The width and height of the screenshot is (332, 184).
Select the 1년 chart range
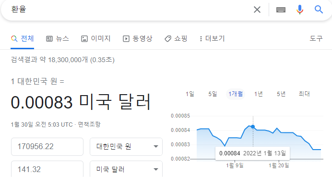coord(258,94)
